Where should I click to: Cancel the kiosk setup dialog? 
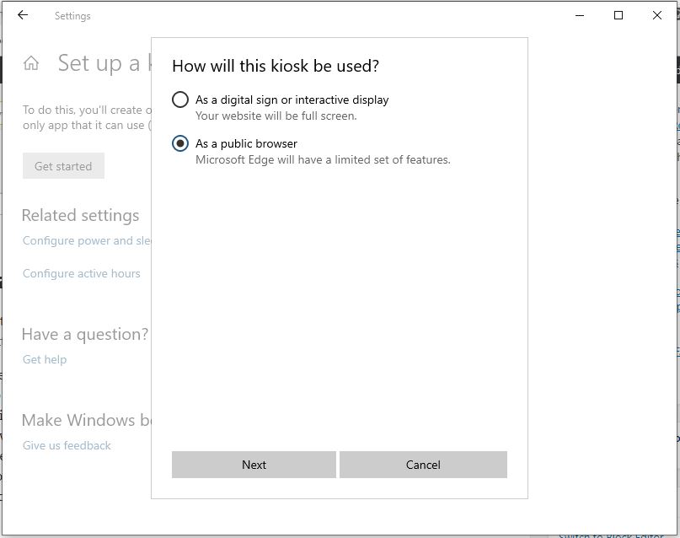point(423,465)
